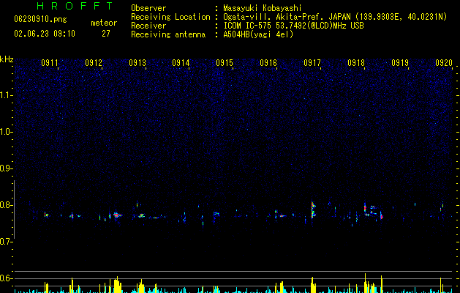Click the ICOM IC-575 receiver text
Screen dimensions: 460x293
(293, 26)
